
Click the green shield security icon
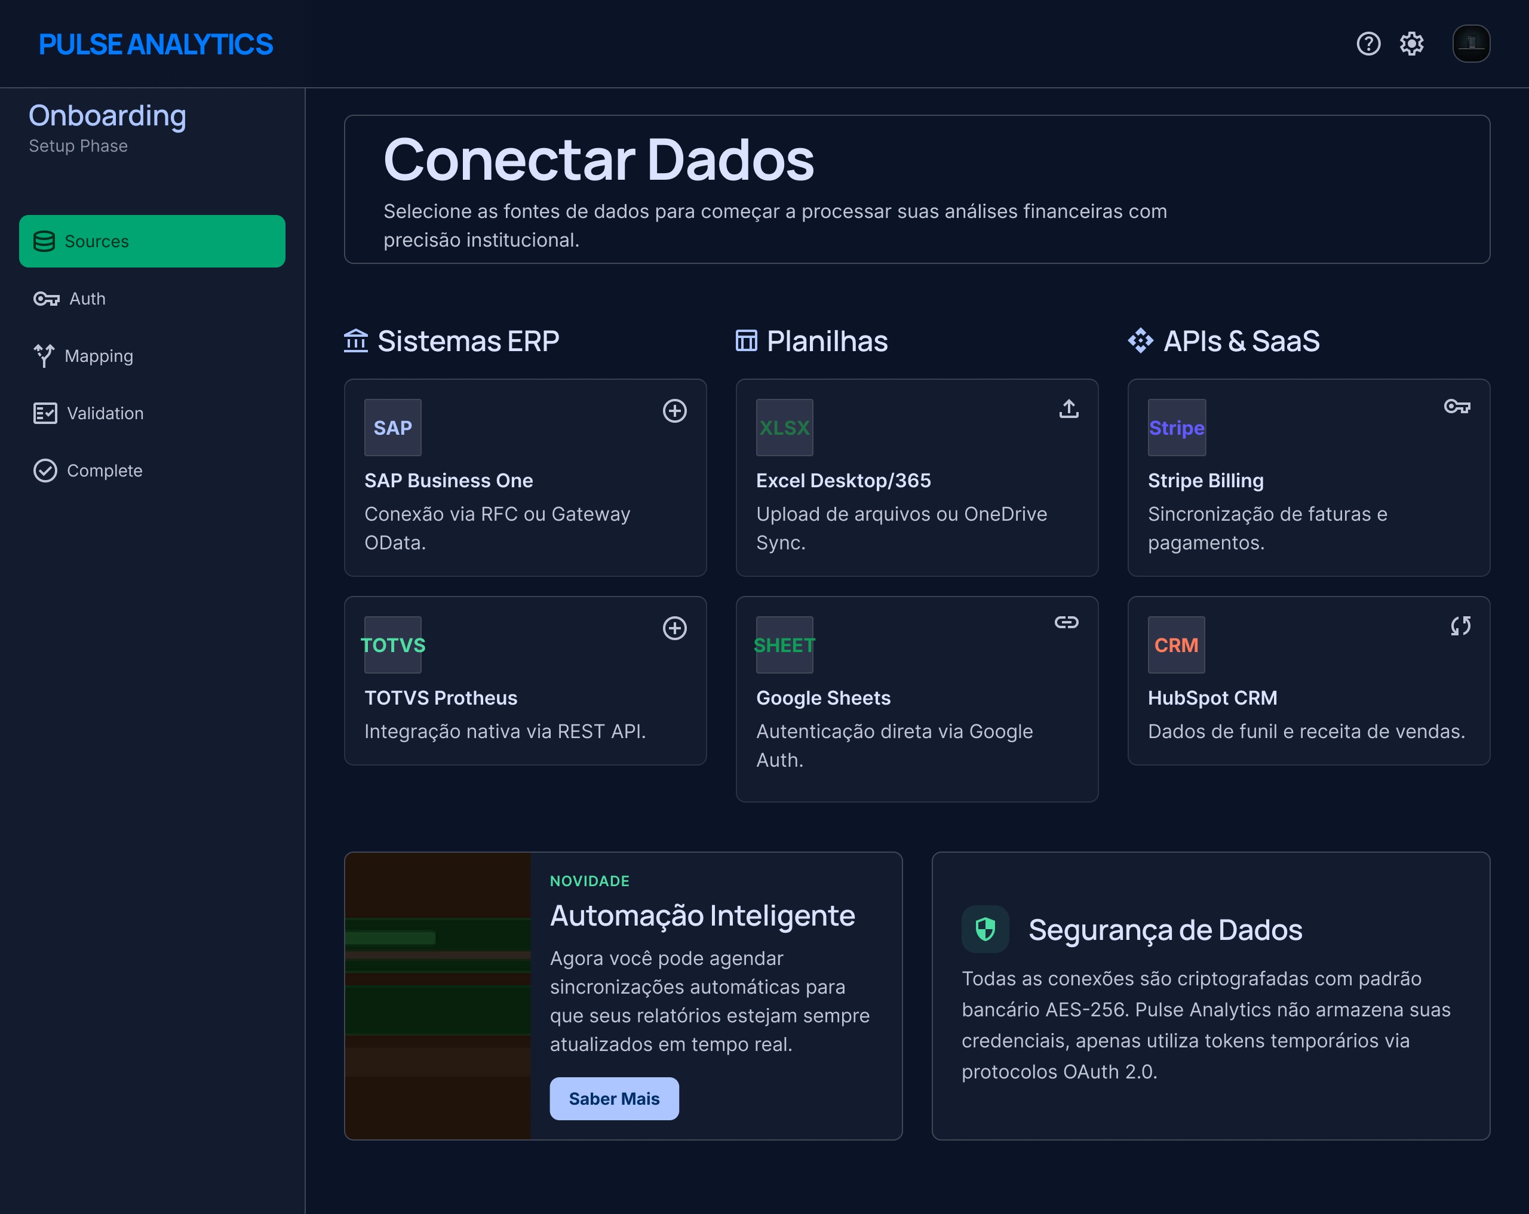[985, 929]
